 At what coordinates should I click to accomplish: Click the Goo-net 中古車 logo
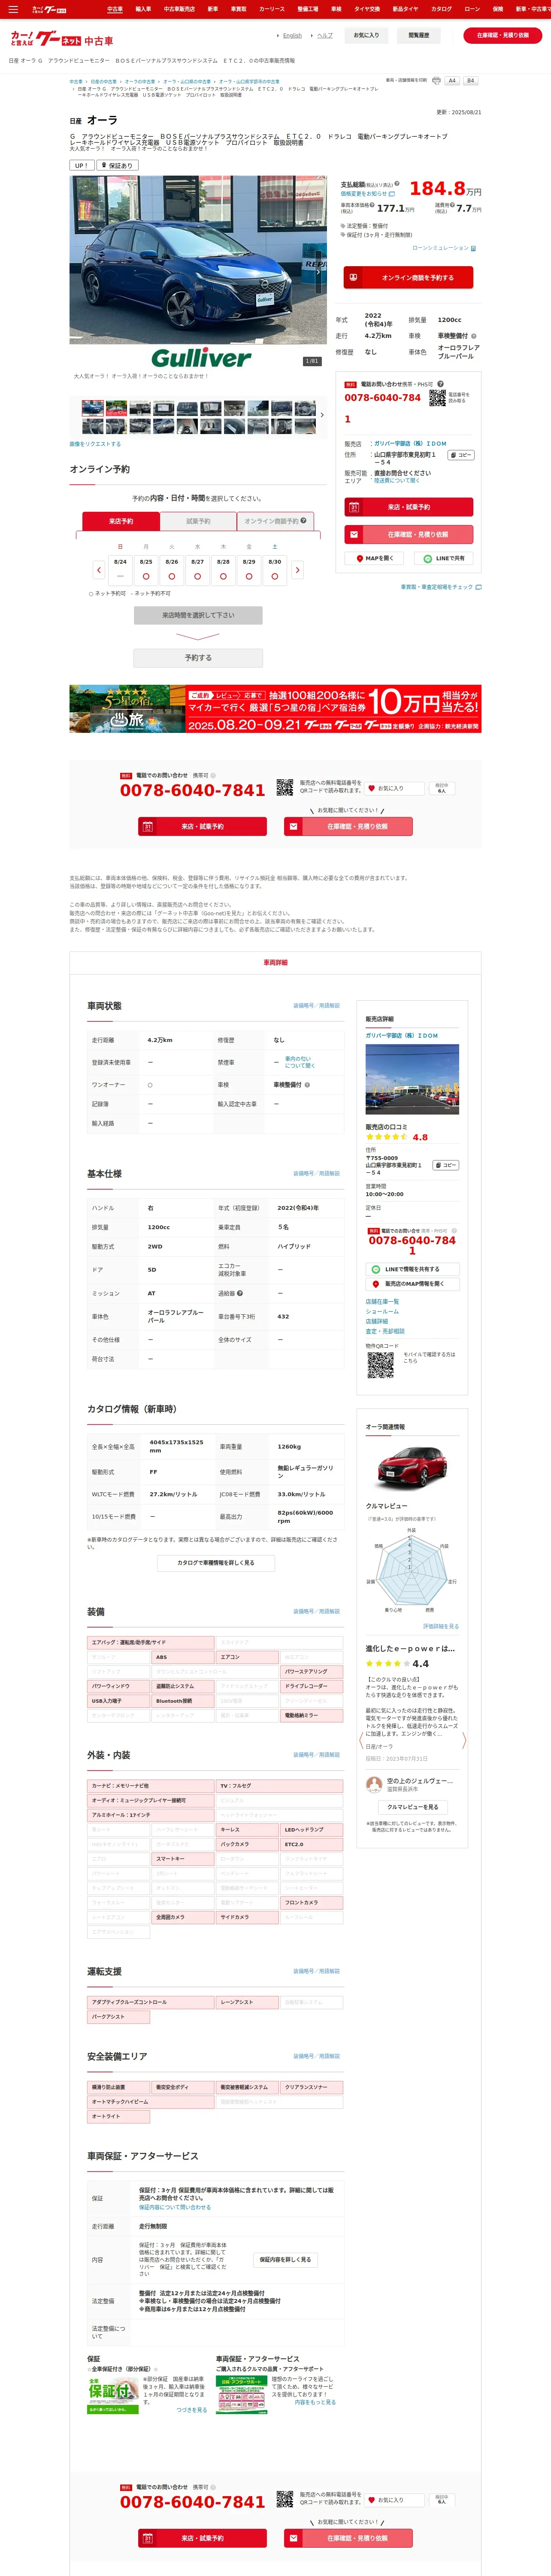point(62,39)
